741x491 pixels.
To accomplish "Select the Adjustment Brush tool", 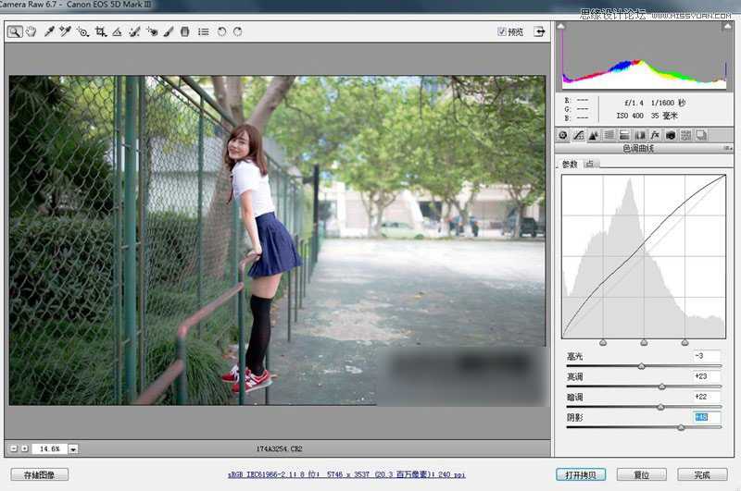I will 169,31.
